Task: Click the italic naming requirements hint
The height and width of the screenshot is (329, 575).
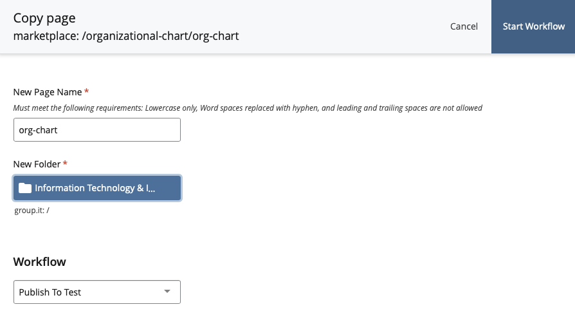Action: [248, 108]
